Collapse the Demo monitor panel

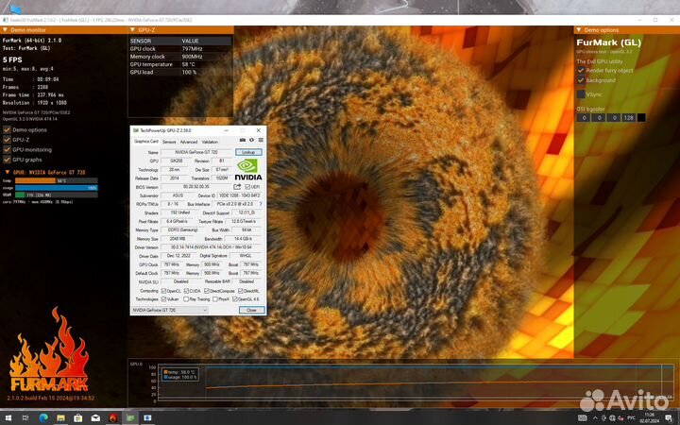[7, 30]
